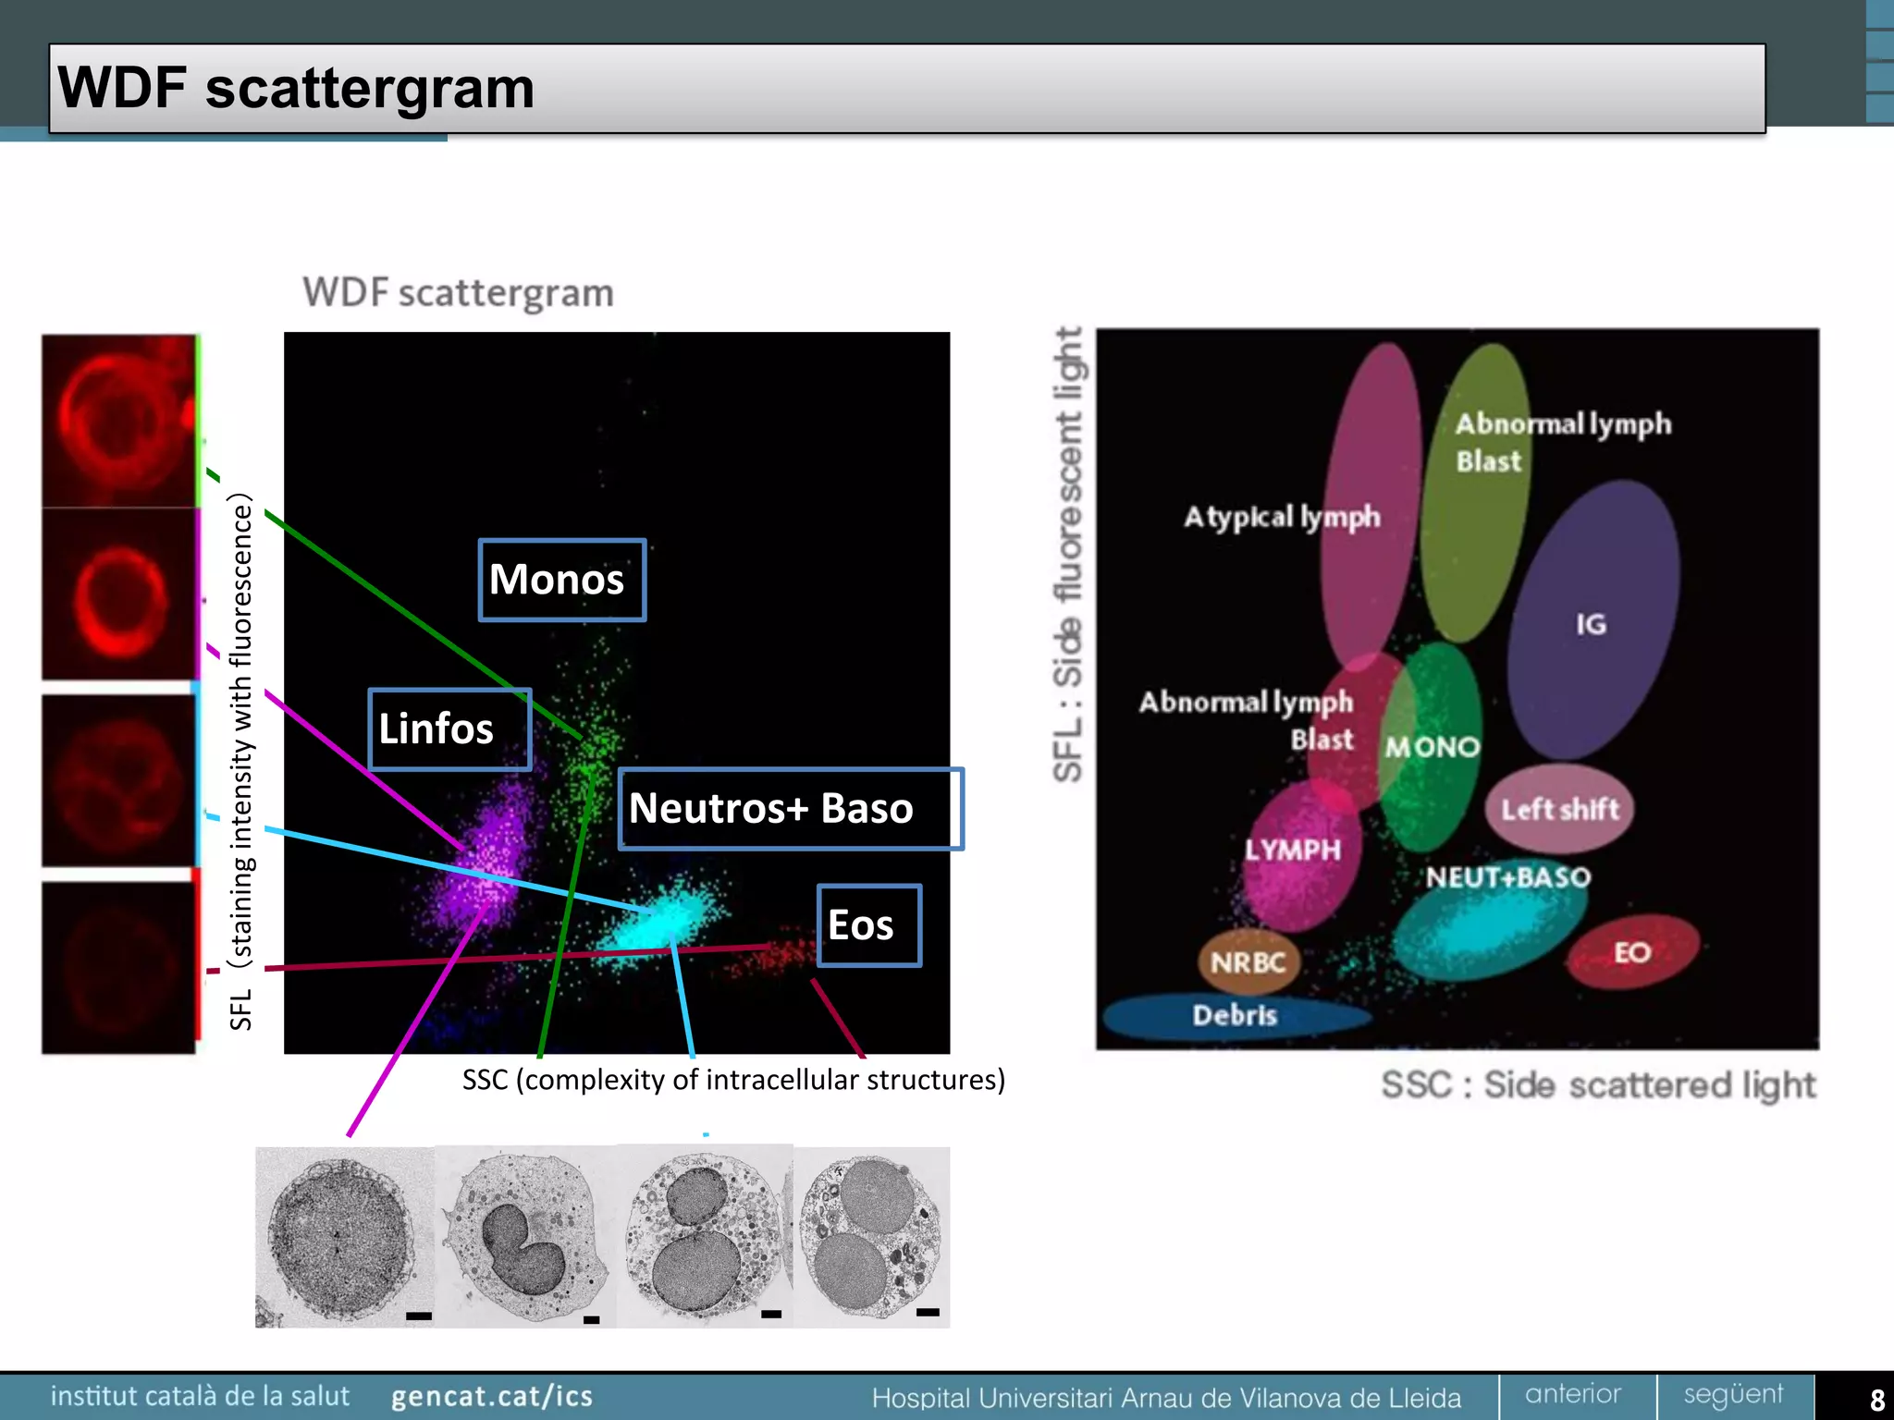The height and width of the screenshot is (1420, 1894).
Task: Click the second red ring cell image
Action: coord(118,596)
